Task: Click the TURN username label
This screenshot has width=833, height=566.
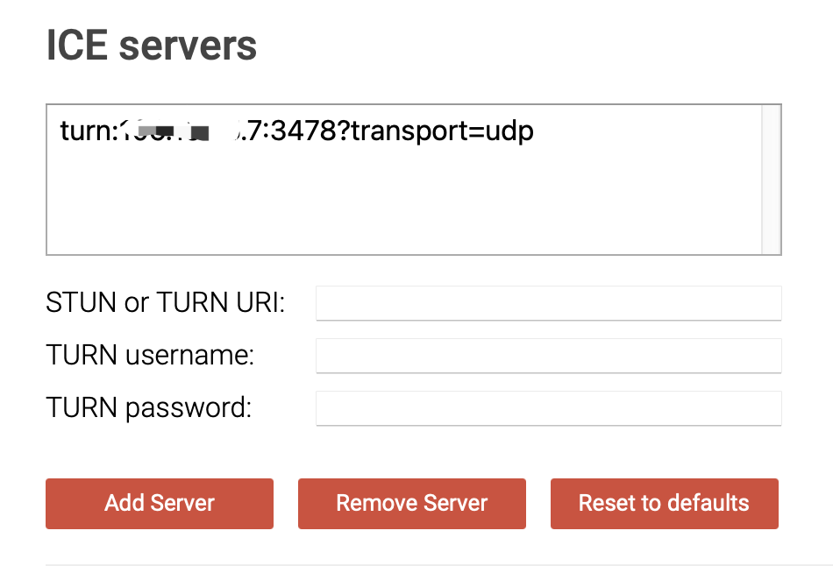Action: [x=149, y=355]
